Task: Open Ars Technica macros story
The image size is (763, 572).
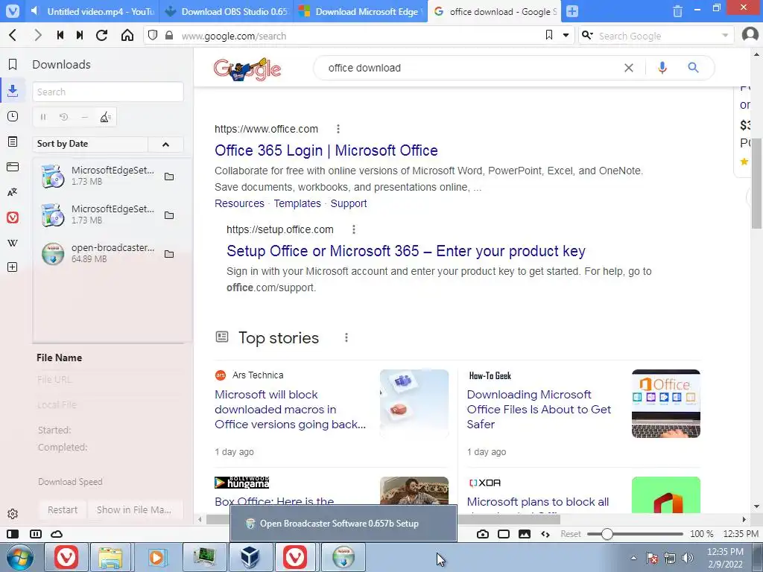Action: [290, 409]
